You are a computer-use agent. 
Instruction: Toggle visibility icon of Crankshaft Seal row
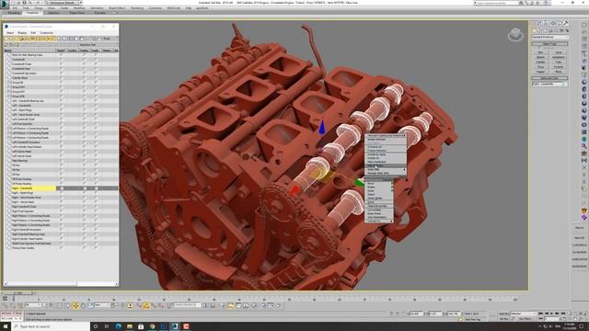(10, 69)
